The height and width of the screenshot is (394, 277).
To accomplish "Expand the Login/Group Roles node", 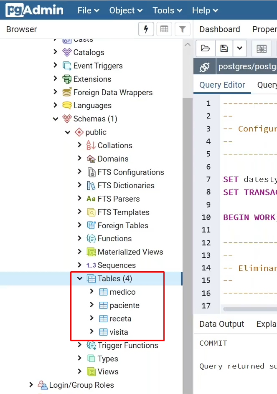I will click(x=31, y=384).
